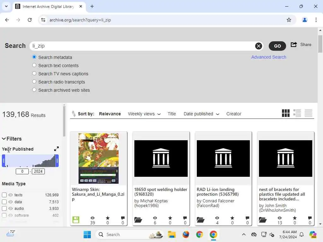Screen dimensions: 323x242
Task: Go back to previous page
Action: (x=7, y=20)
